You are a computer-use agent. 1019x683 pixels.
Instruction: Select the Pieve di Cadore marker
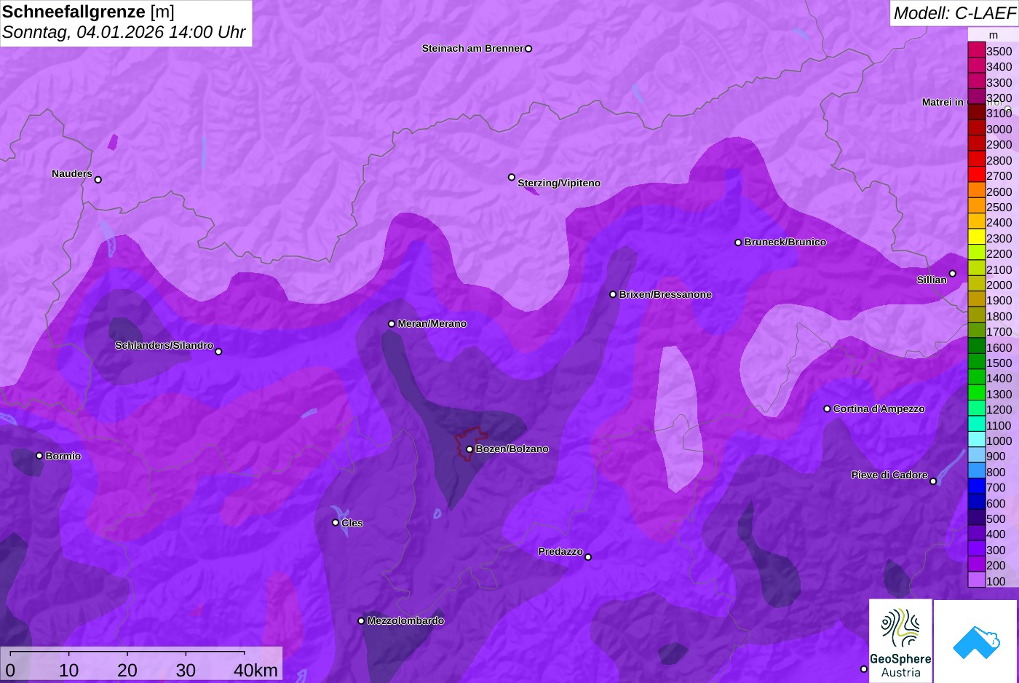[933, 481]
